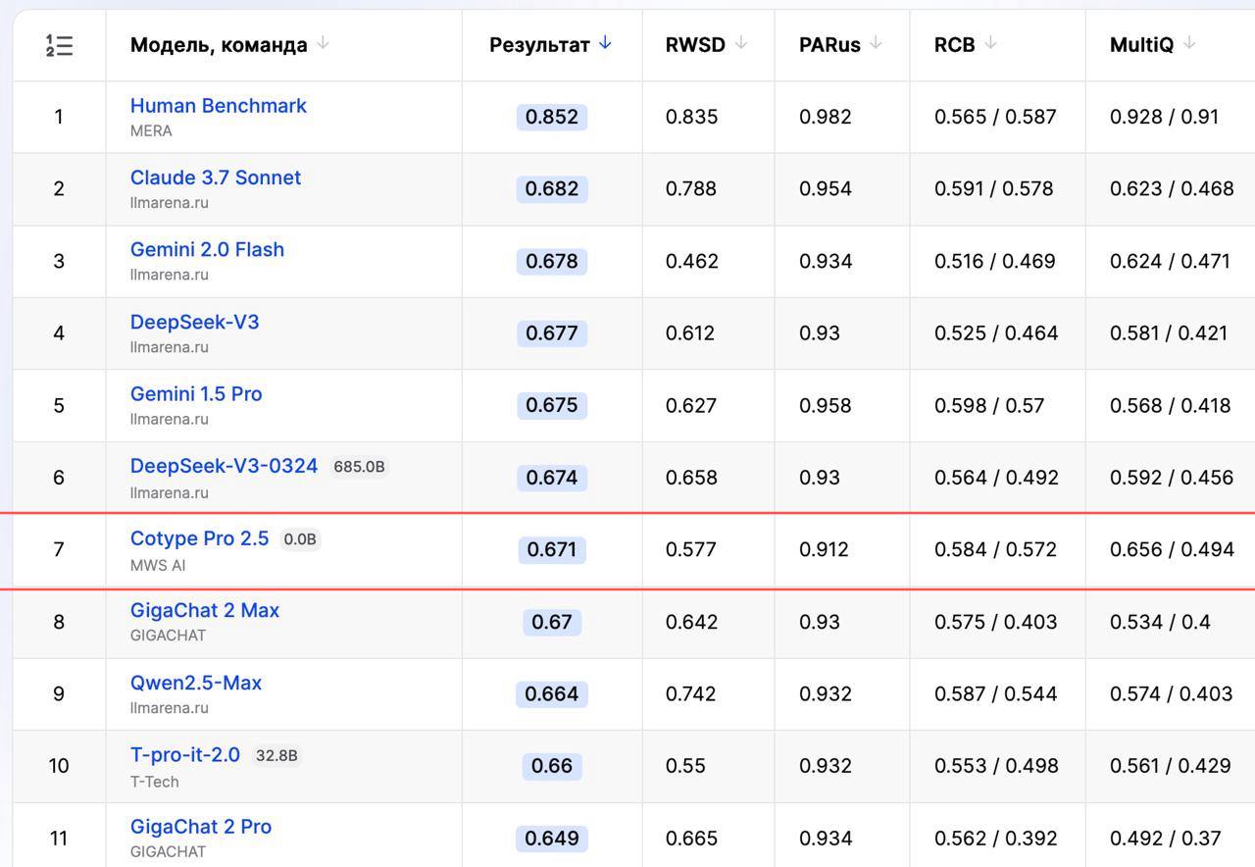
Task: Select the DeepSeek-V3 model link
Action: (194, 322)
